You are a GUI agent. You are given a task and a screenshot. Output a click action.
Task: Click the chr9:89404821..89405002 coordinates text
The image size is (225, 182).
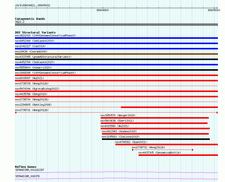33,6
